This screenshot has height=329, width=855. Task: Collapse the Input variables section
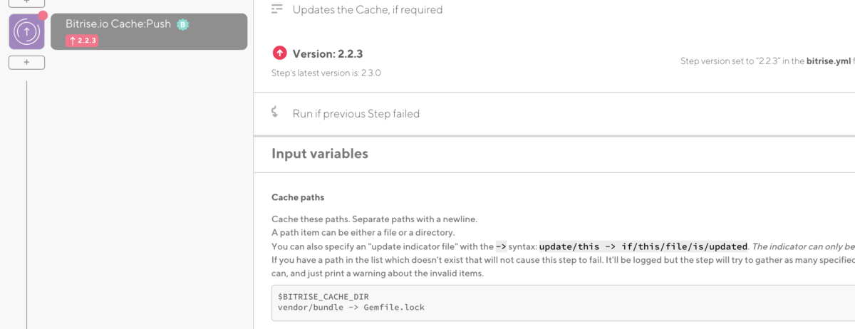click(320, 154)
